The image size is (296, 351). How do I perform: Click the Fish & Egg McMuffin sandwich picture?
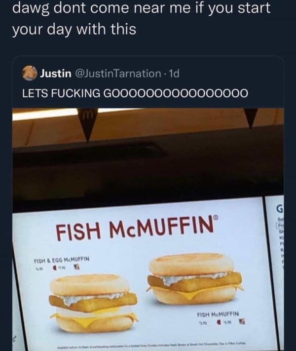click(92, 303)
